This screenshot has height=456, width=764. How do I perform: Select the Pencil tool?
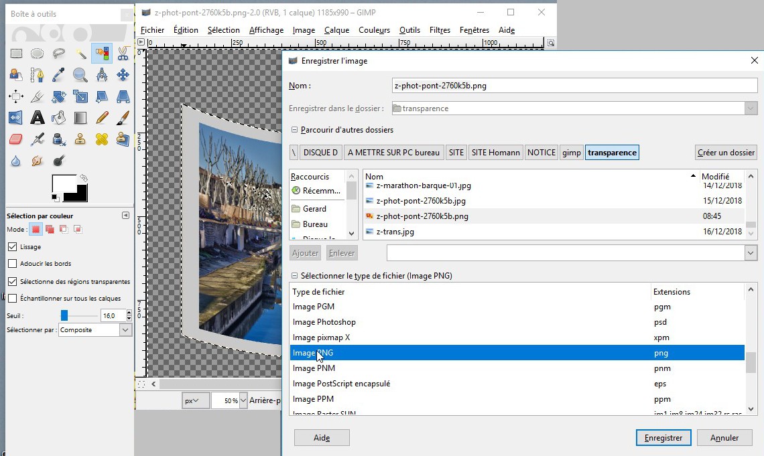101,118
